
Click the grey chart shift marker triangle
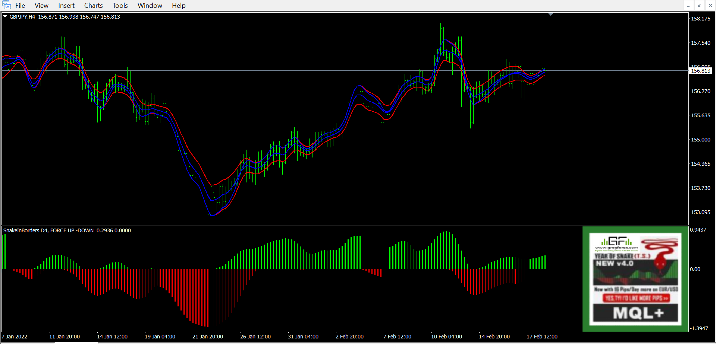click(x=550, y=14)
